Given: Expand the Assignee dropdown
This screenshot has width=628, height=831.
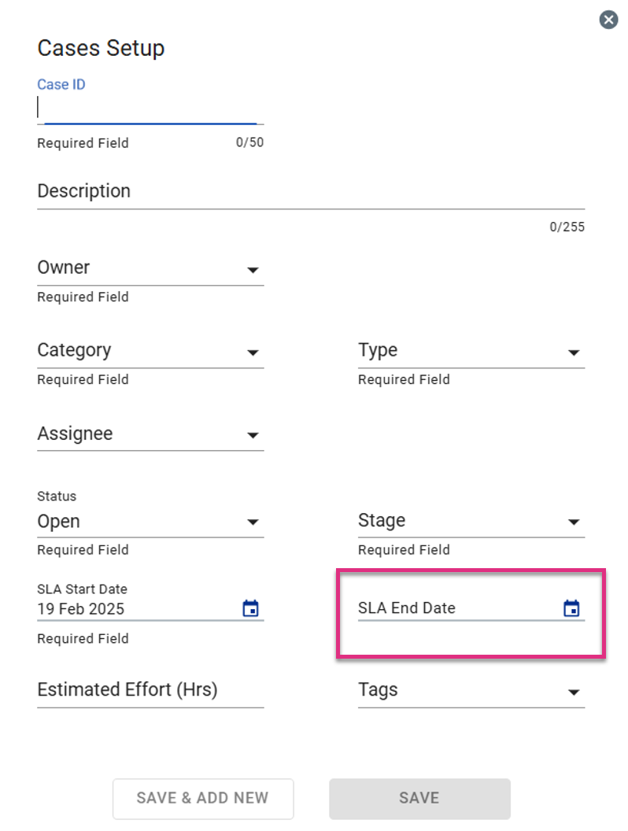Looking at the screenshot, I should point(150,434).
